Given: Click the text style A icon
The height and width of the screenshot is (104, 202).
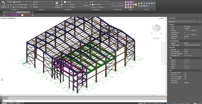Looking at the screenshot, I should [31, 2].
